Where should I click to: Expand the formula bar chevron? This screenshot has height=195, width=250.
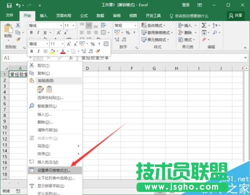click(x=245, y=57)
